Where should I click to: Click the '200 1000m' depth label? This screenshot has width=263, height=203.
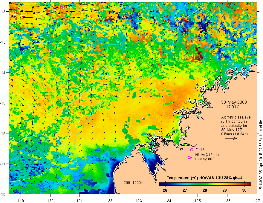pyautogui.click(x=134, y=183)
